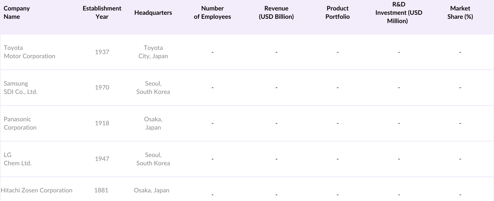Click LG Chem's Seoul, South Korea headquarters cell

[153, 159]
